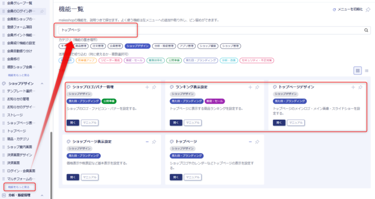The height and width of the screenshot is (199, 375).
Task: Toggle the 商品管理 category filter
Action: click(80, 46)
